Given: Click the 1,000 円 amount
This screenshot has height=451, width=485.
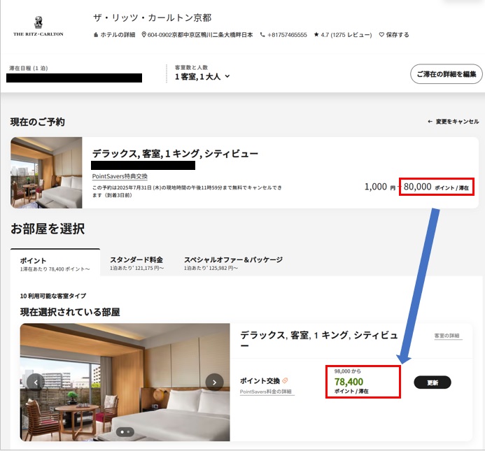Looking at the screenshot, I should (x=380, y=187).
